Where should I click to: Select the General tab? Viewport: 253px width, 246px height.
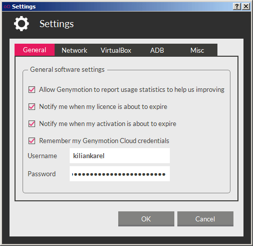coord(35,50)
